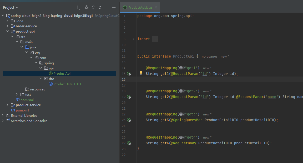
Task: Click gutter implementation icon on line 27
Action: point(129,143)
